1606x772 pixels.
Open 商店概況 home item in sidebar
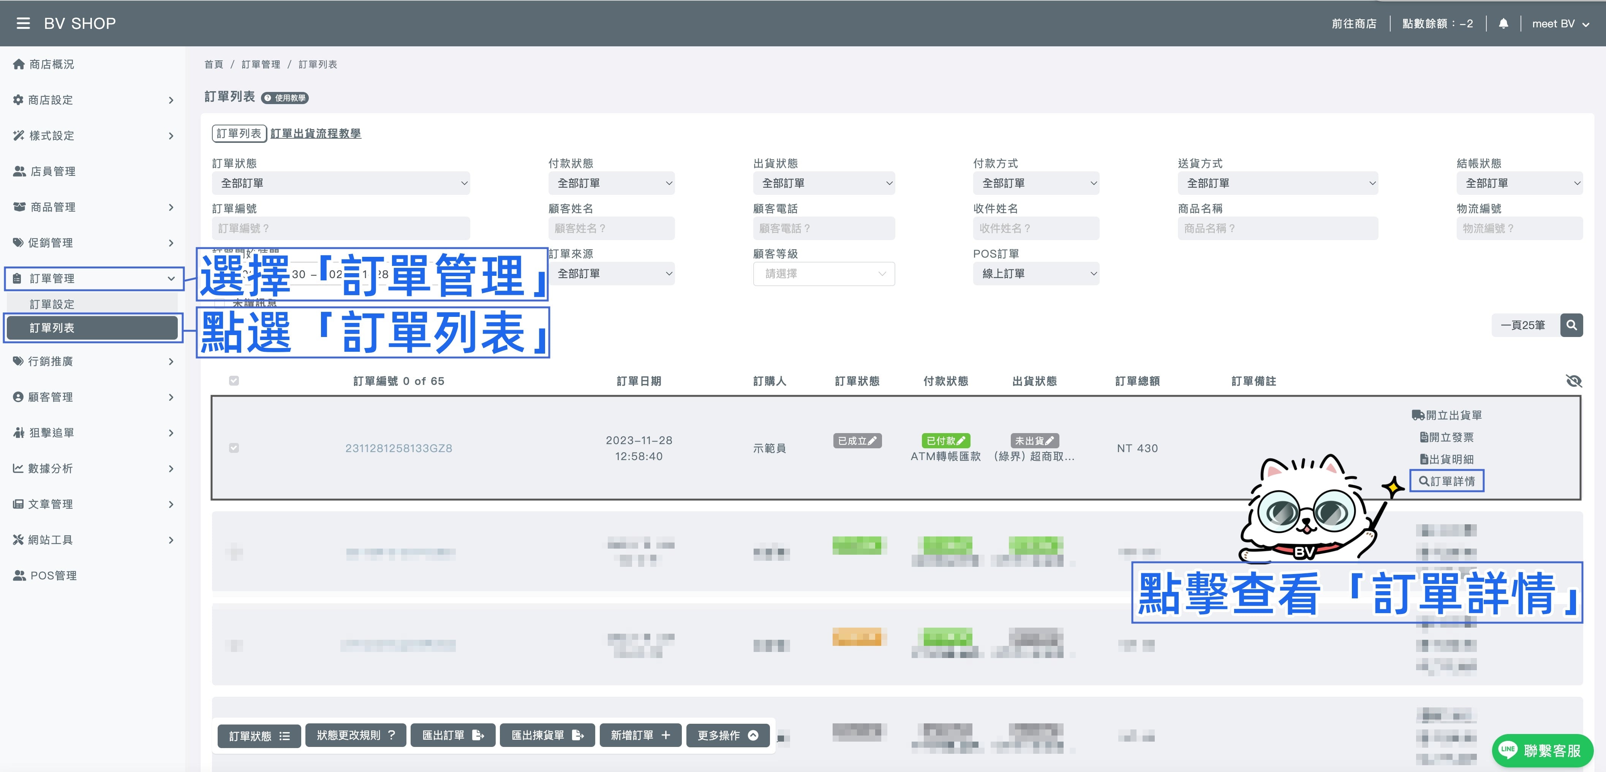44,64
